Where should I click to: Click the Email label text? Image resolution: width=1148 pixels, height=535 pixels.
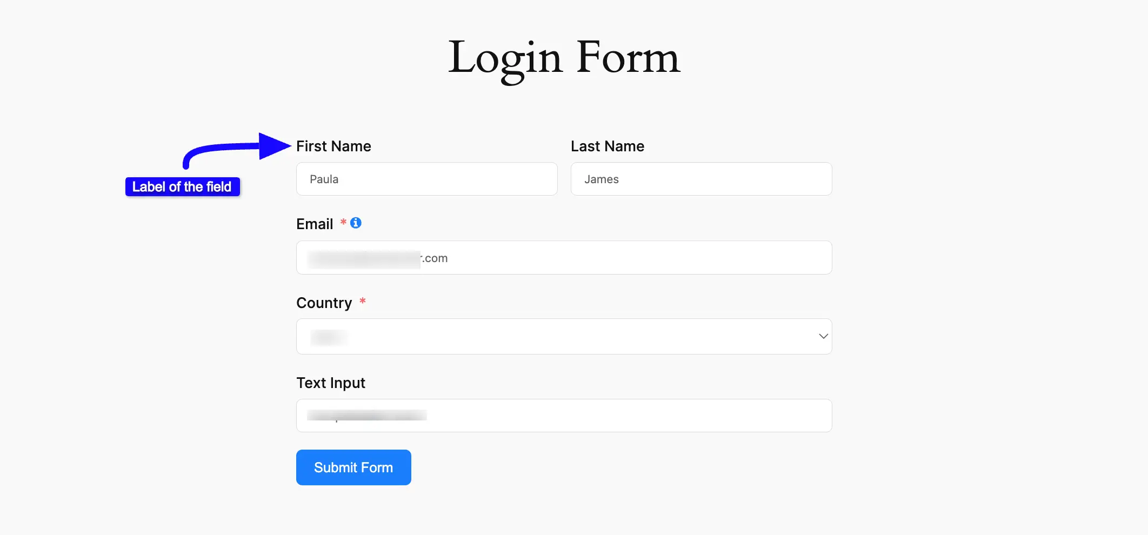point(315,224)
